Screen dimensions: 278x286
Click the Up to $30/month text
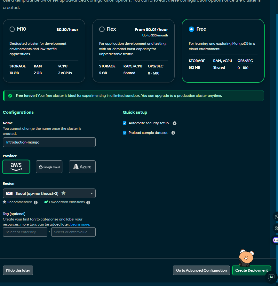click(155, 35)
